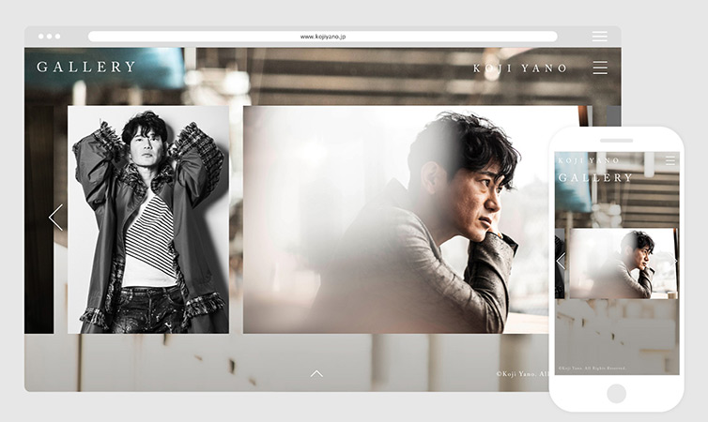Click the partially visible dark image to the left of the gallery

pos(39,219)
